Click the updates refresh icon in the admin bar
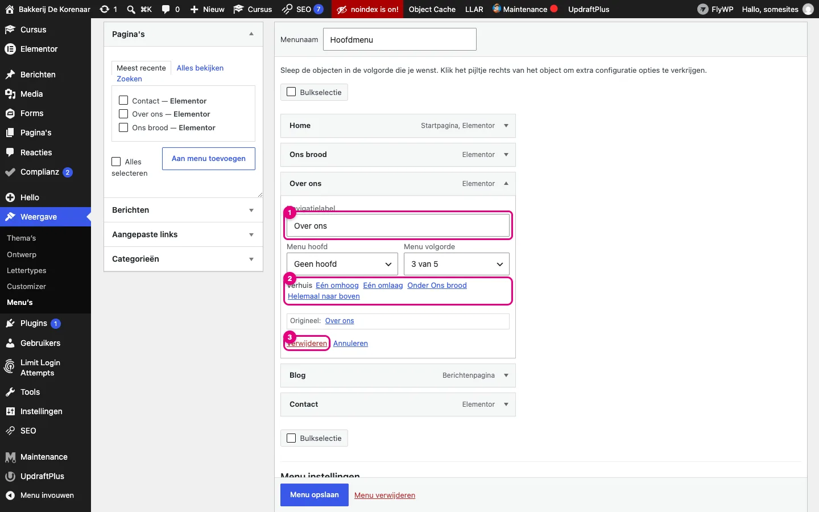819x512 pixels. [x=105, y=9]
